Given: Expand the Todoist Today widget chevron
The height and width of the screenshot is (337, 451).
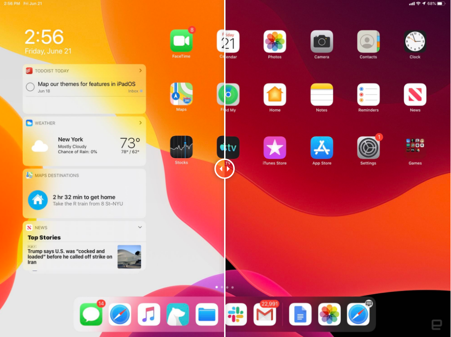Looking at the screenshot, I should pos(140,71).
